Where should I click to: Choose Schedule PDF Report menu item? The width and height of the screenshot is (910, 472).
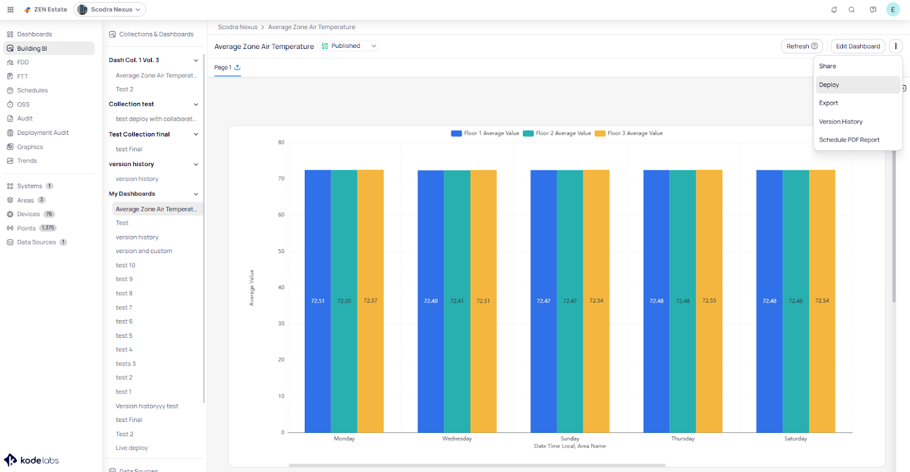(849, 140)
